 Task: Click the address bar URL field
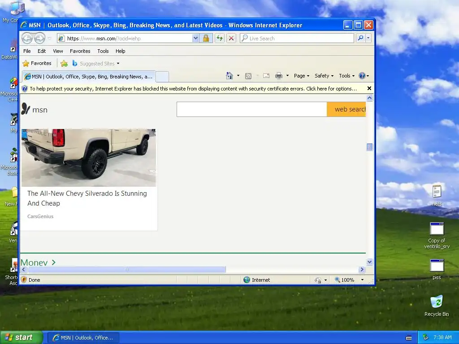pyautogui.click(x=125, y=39)
